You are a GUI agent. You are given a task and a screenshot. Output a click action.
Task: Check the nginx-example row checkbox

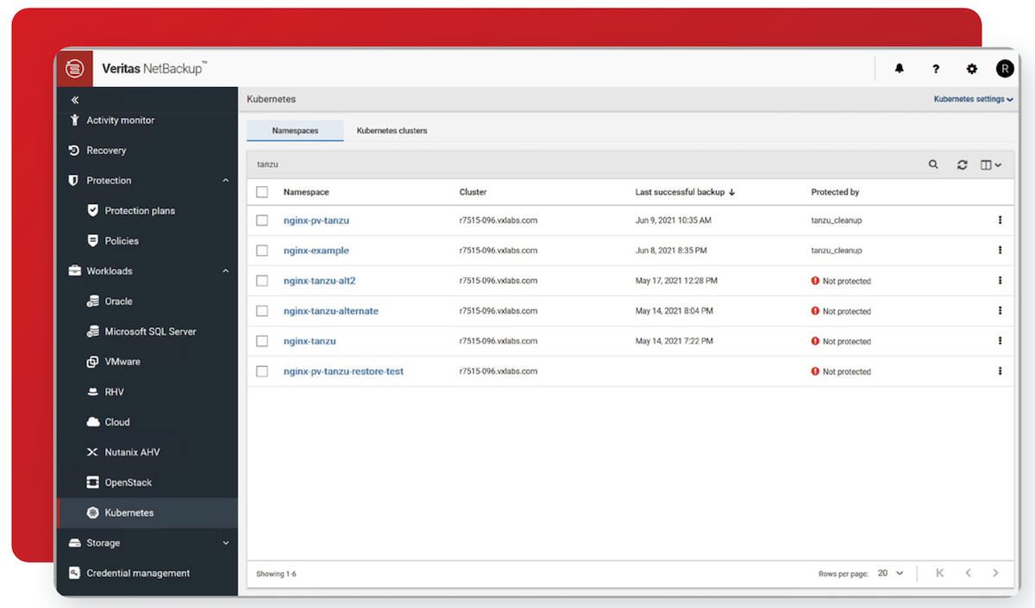tap(262, 251)
